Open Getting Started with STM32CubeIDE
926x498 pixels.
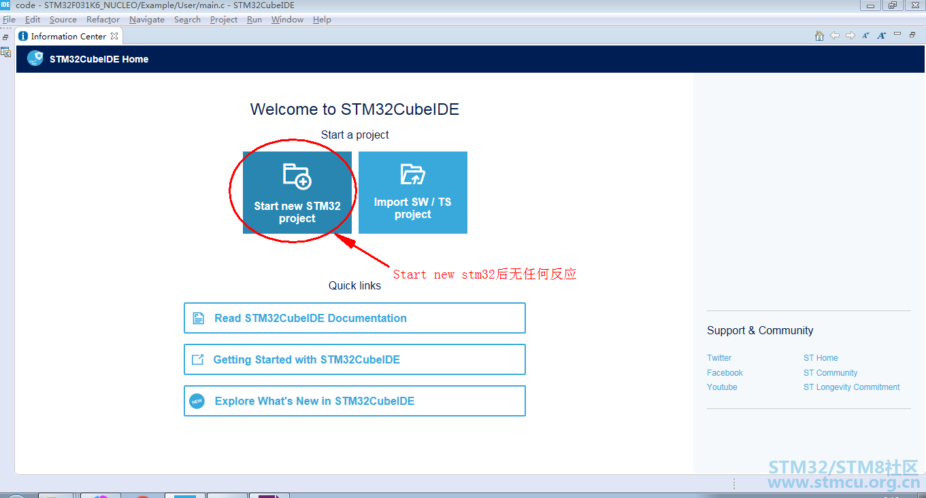tap(354, 359)
